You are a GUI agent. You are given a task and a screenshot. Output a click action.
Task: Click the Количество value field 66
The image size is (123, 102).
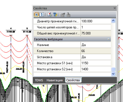[x=96, y=51]
